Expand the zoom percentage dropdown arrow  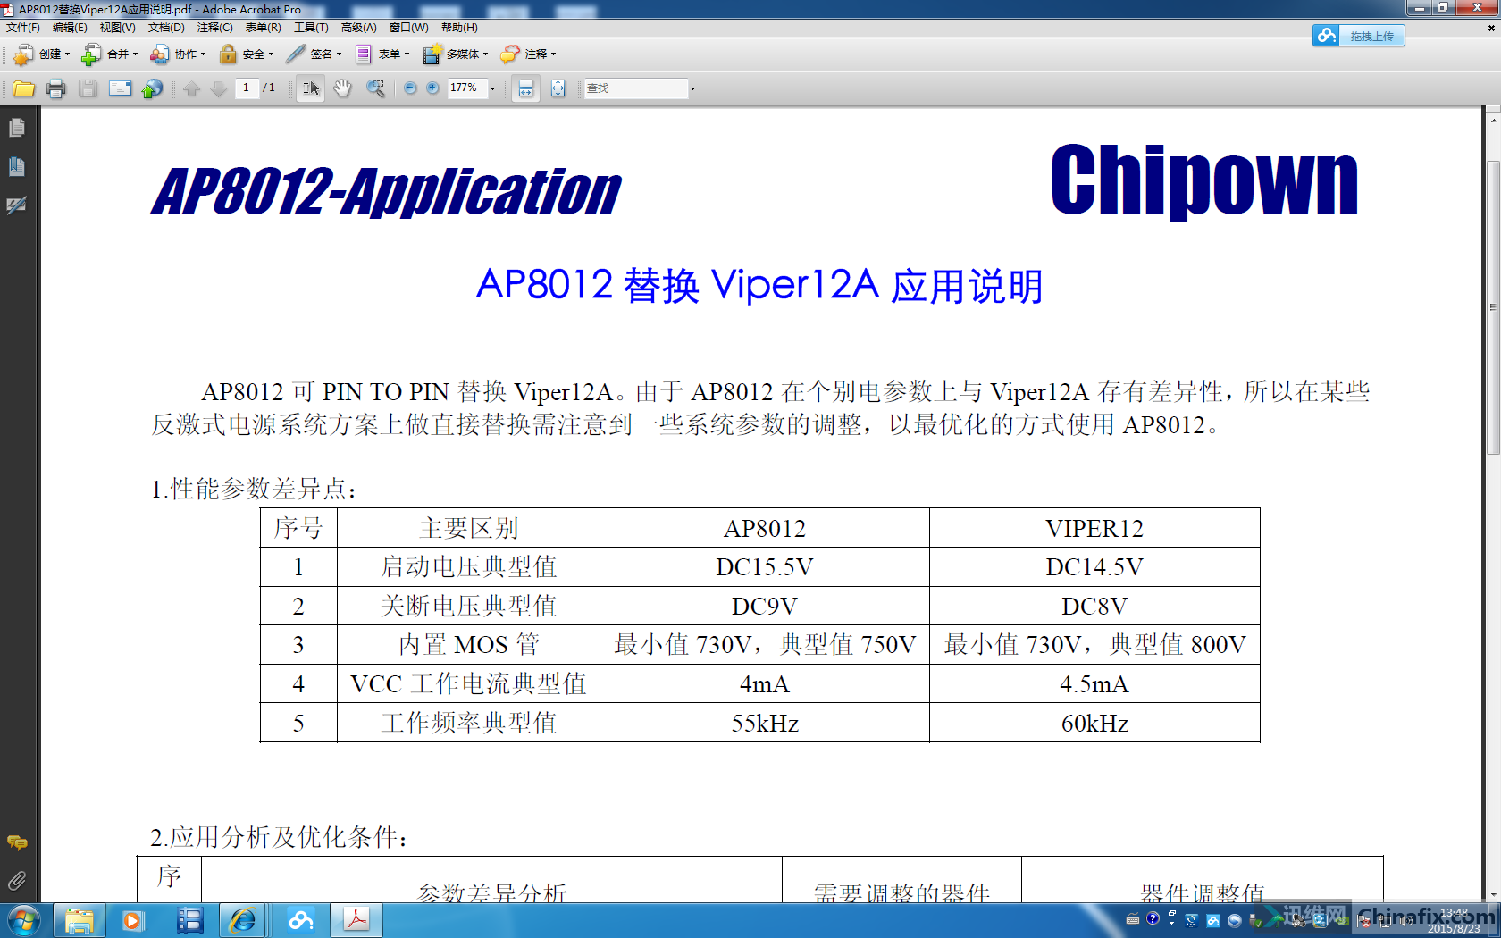click(x=492, y=88)
